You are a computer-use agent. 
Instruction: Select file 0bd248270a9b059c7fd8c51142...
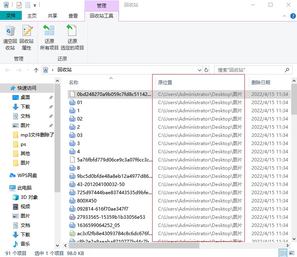(114, 94)
